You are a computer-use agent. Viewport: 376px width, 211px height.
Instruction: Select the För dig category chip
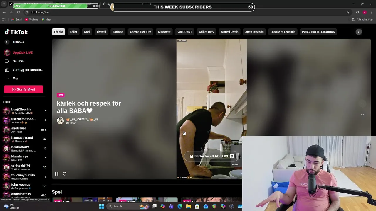(x=58, y=32)
